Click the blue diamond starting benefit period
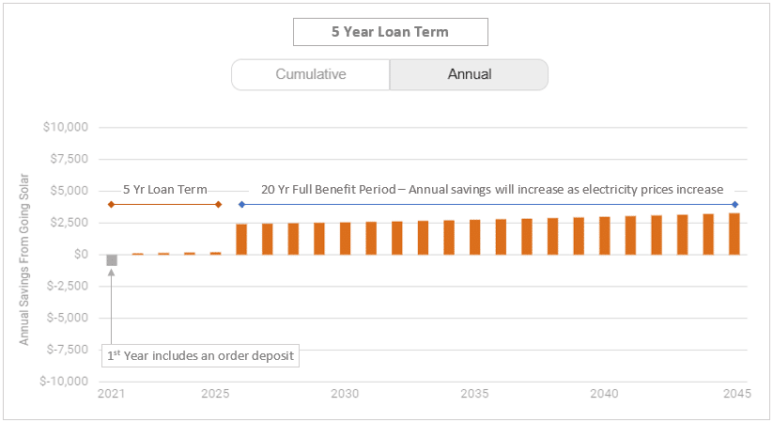The image size is (773, 422). [241, 204]
